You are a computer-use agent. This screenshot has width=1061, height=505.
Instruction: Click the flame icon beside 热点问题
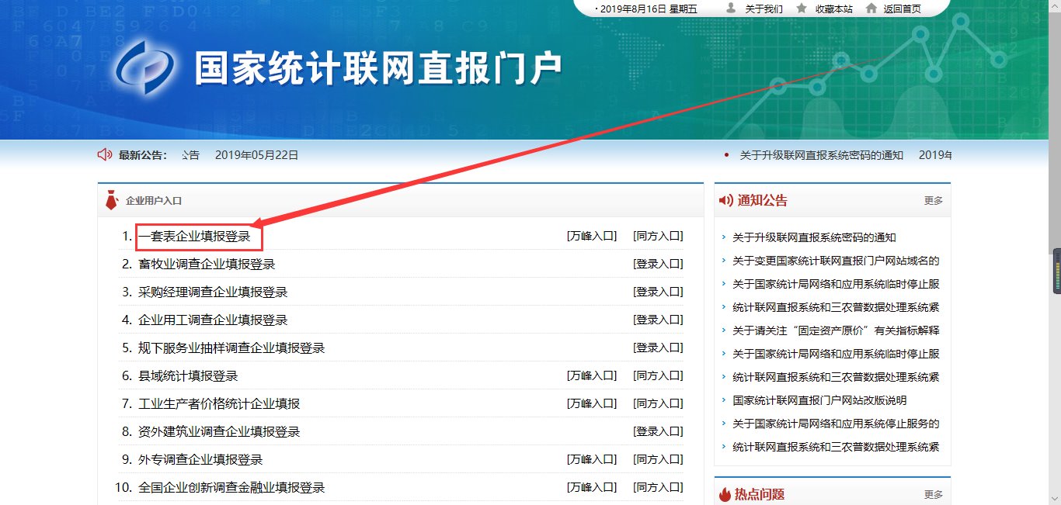tap(725, 493)
